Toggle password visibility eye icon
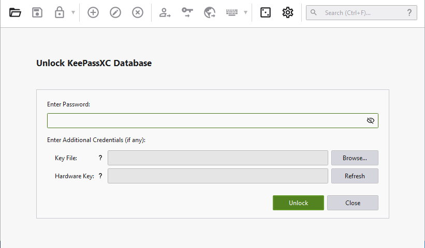Viewport: 425px width, 248px height. tap(371, 120)
